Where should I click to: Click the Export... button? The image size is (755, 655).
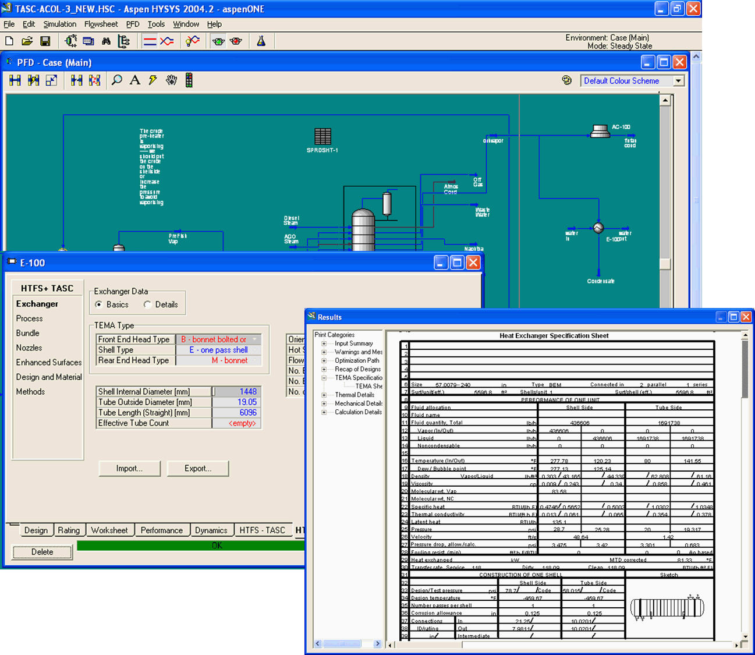(x=198, y=469)
